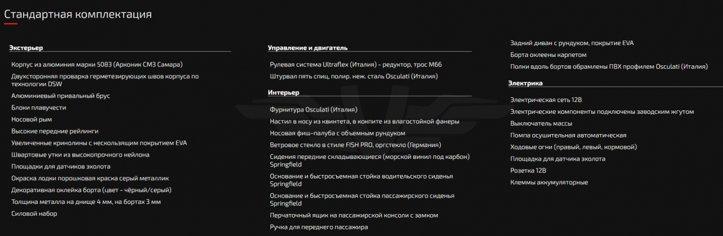Click the 'Стандартная комплектация' heading
Viewport: 723px width, 236px height.
(x=78, y=14)
